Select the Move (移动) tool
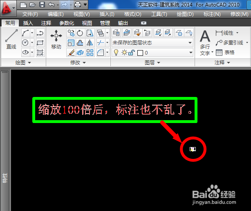 coord(56,40)
